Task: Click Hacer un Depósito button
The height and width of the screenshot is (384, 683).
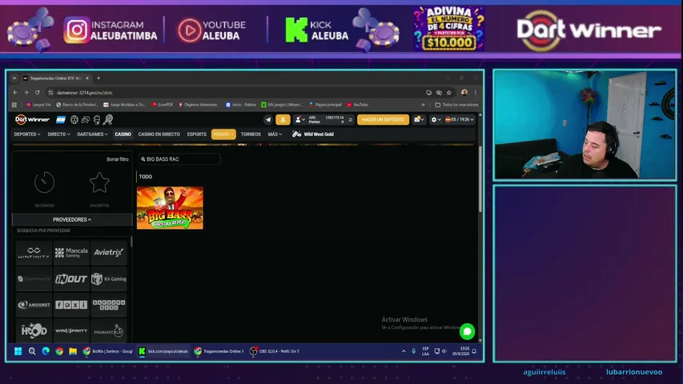Action: coord(383,119)
